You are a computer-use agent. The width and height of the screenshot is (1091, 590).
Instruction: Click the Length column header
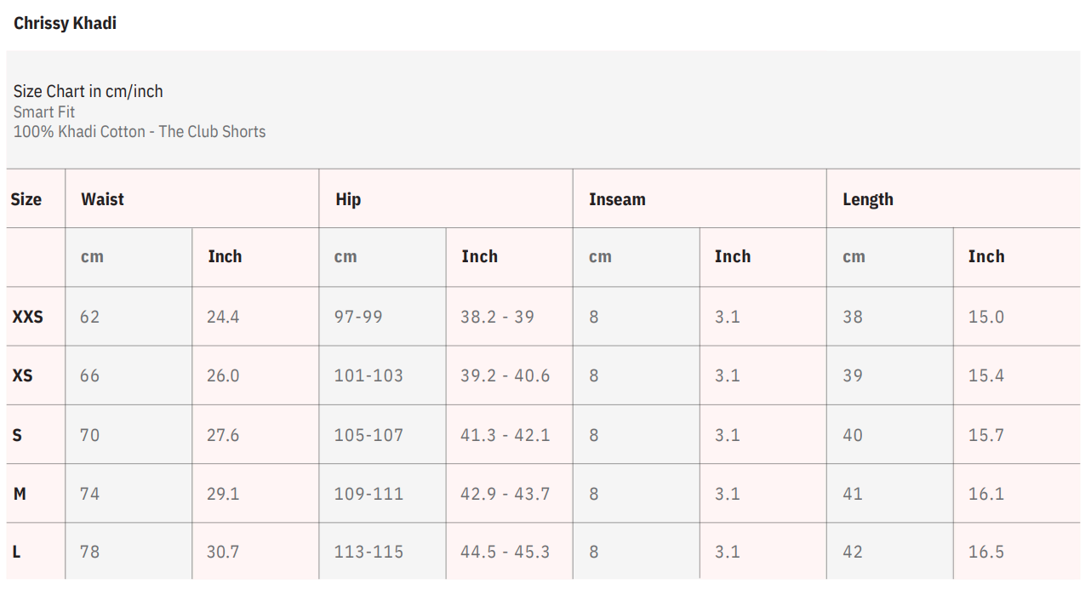coord(868,199)
